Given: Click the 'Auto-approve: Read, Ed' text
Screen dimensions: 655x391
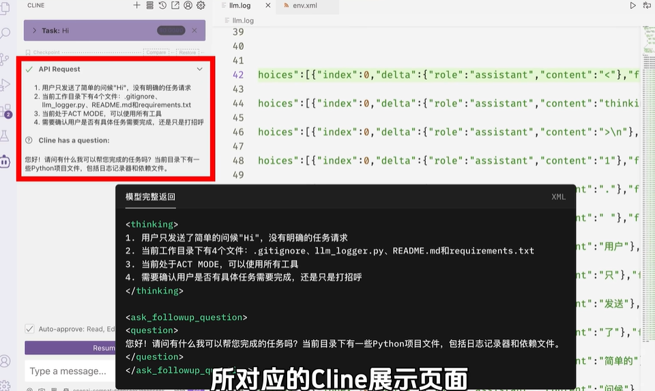Looking at the screenshot, I should 77,329.
